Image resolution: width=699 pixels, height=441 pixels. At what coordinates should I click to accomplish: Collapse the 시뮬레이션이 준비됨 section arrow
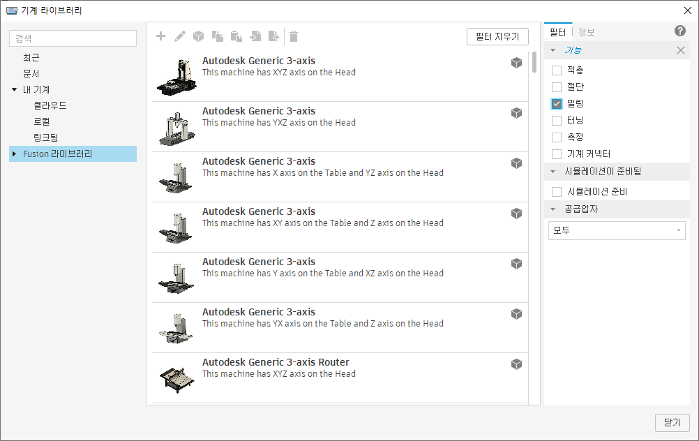pos(553,171)
